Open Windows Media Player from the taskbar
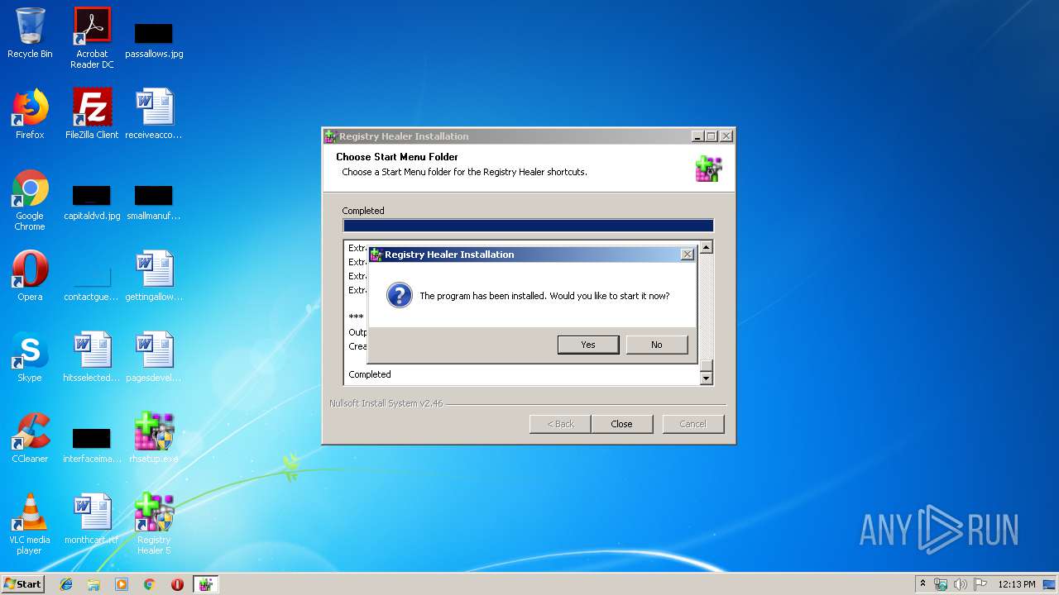 click(122, 584)
